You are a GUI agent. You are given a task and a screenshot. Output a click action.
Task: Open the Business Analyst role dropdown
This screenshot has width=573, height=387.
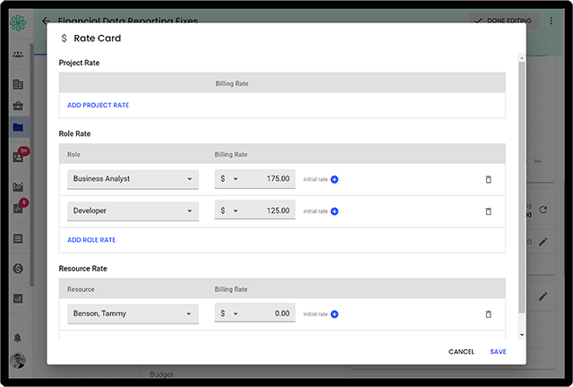(133, 179)
